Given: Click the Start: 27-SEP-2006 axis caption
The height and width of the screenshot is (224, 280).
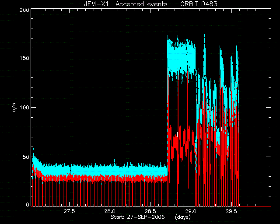Looking at the screenshot, I should (x=138, y=217).
